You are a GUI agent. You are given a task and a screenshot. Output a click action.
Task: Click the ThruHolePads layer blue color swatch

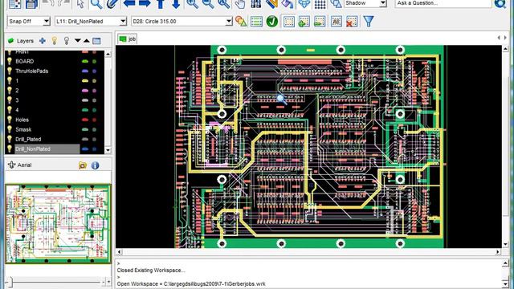point(85,71)
